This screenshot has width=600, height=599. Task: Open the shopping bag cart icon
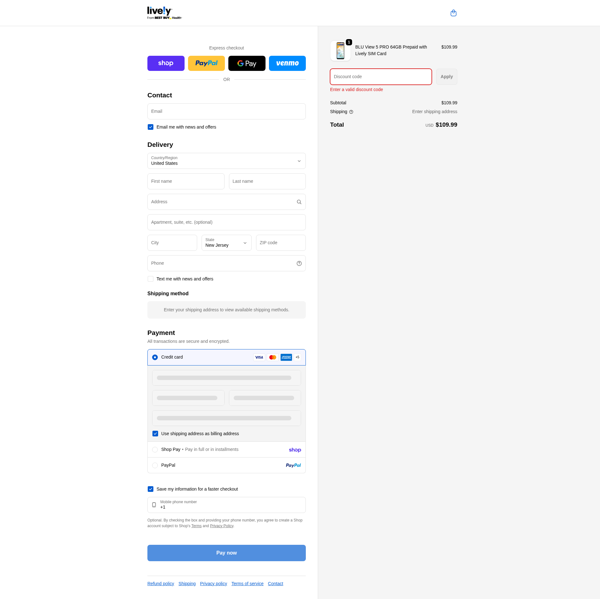coord(453,13)
